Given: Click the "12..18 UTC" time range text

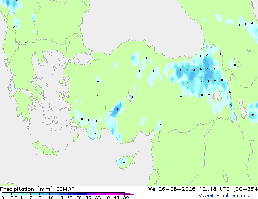Looking at the screenshot, I should click(214, 189).
